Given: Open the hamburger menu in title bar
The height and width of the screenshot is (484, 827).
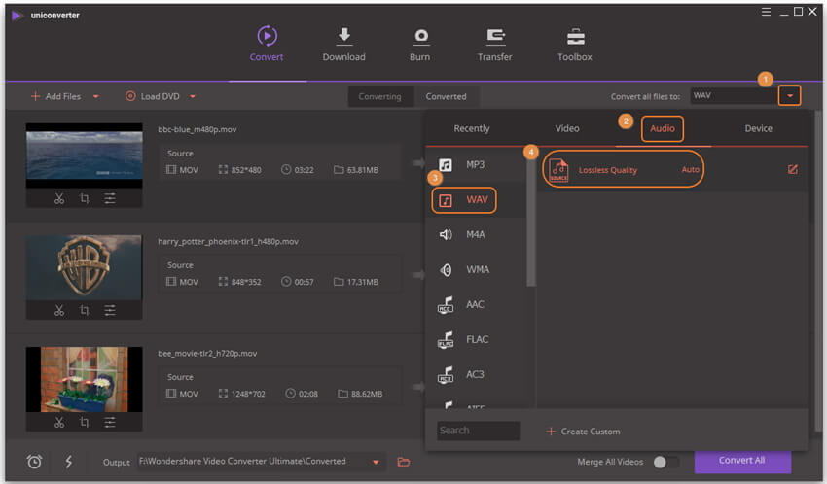Looking at the screenshot, I should coord(766,12).
